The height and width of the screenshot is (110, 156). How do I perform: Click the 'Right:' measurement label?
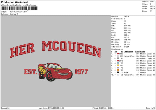pyautogui.click(x=113, y=28)
